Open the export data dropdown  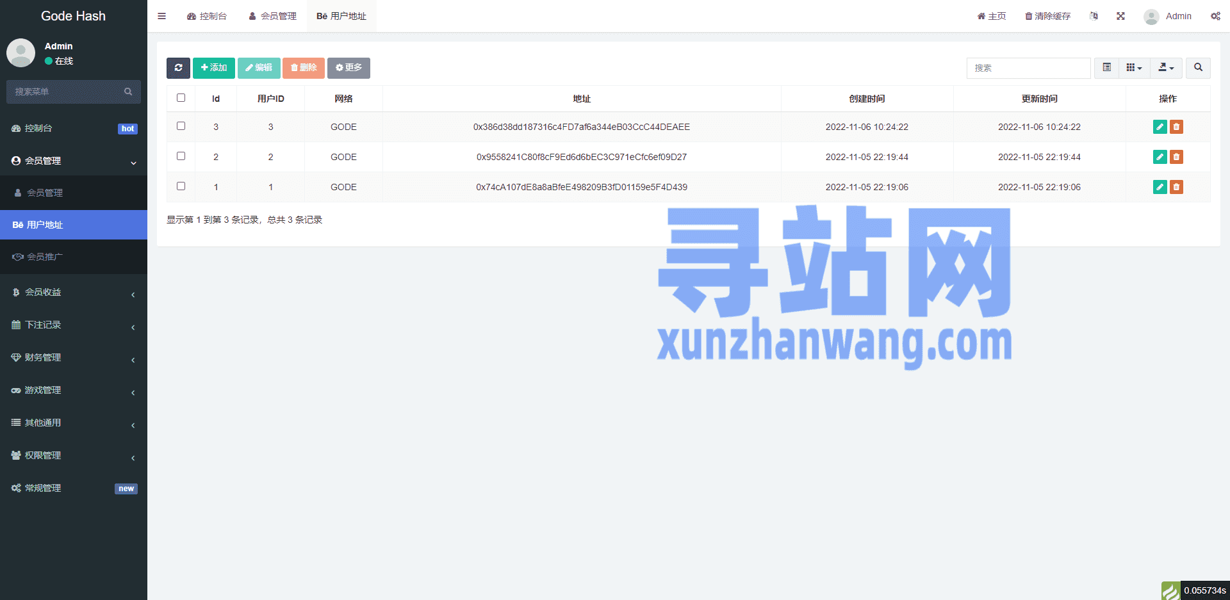(x=1166, y=68)
